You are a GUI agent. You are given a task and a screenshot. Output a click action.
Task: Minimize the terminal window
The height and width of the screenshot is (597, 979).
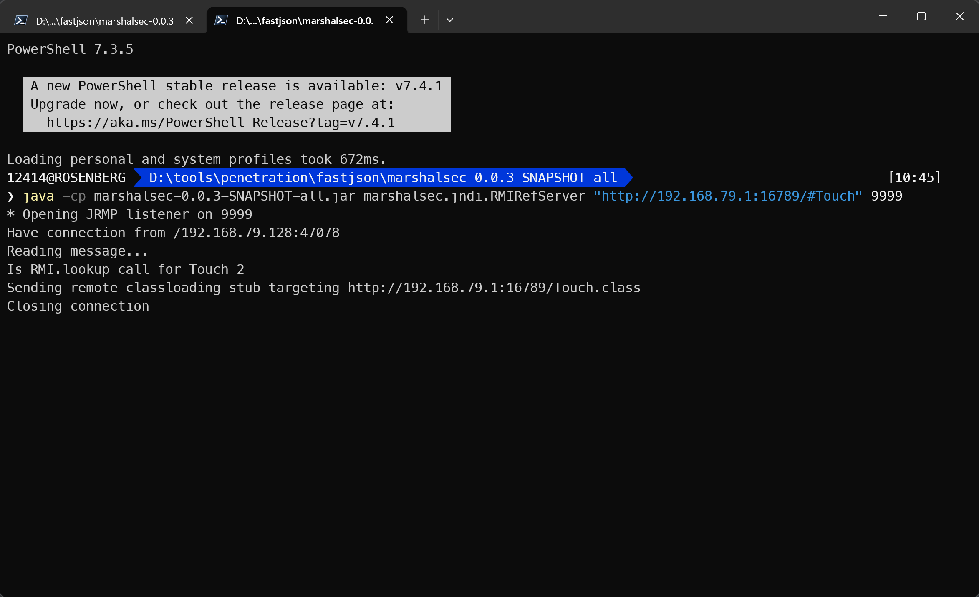[883, 17]
